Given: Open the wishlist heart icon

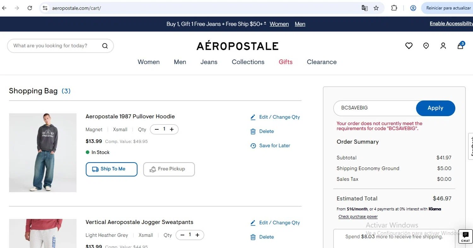Looking at the screenshot, I should tap(409, 46).
